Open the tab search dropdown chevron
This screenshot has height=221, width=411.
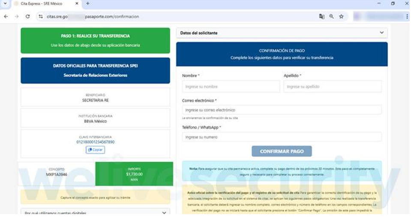[x=4, y=4]
